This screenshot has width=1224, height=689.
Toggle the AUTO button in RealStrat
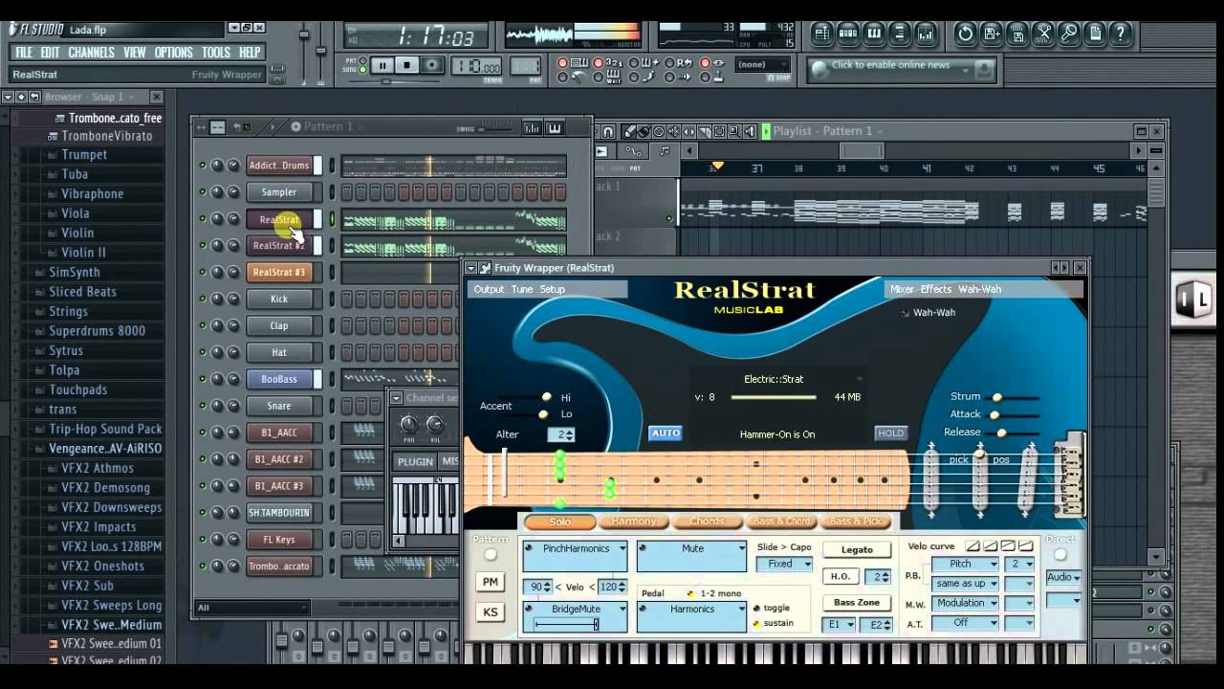[666, 433]
